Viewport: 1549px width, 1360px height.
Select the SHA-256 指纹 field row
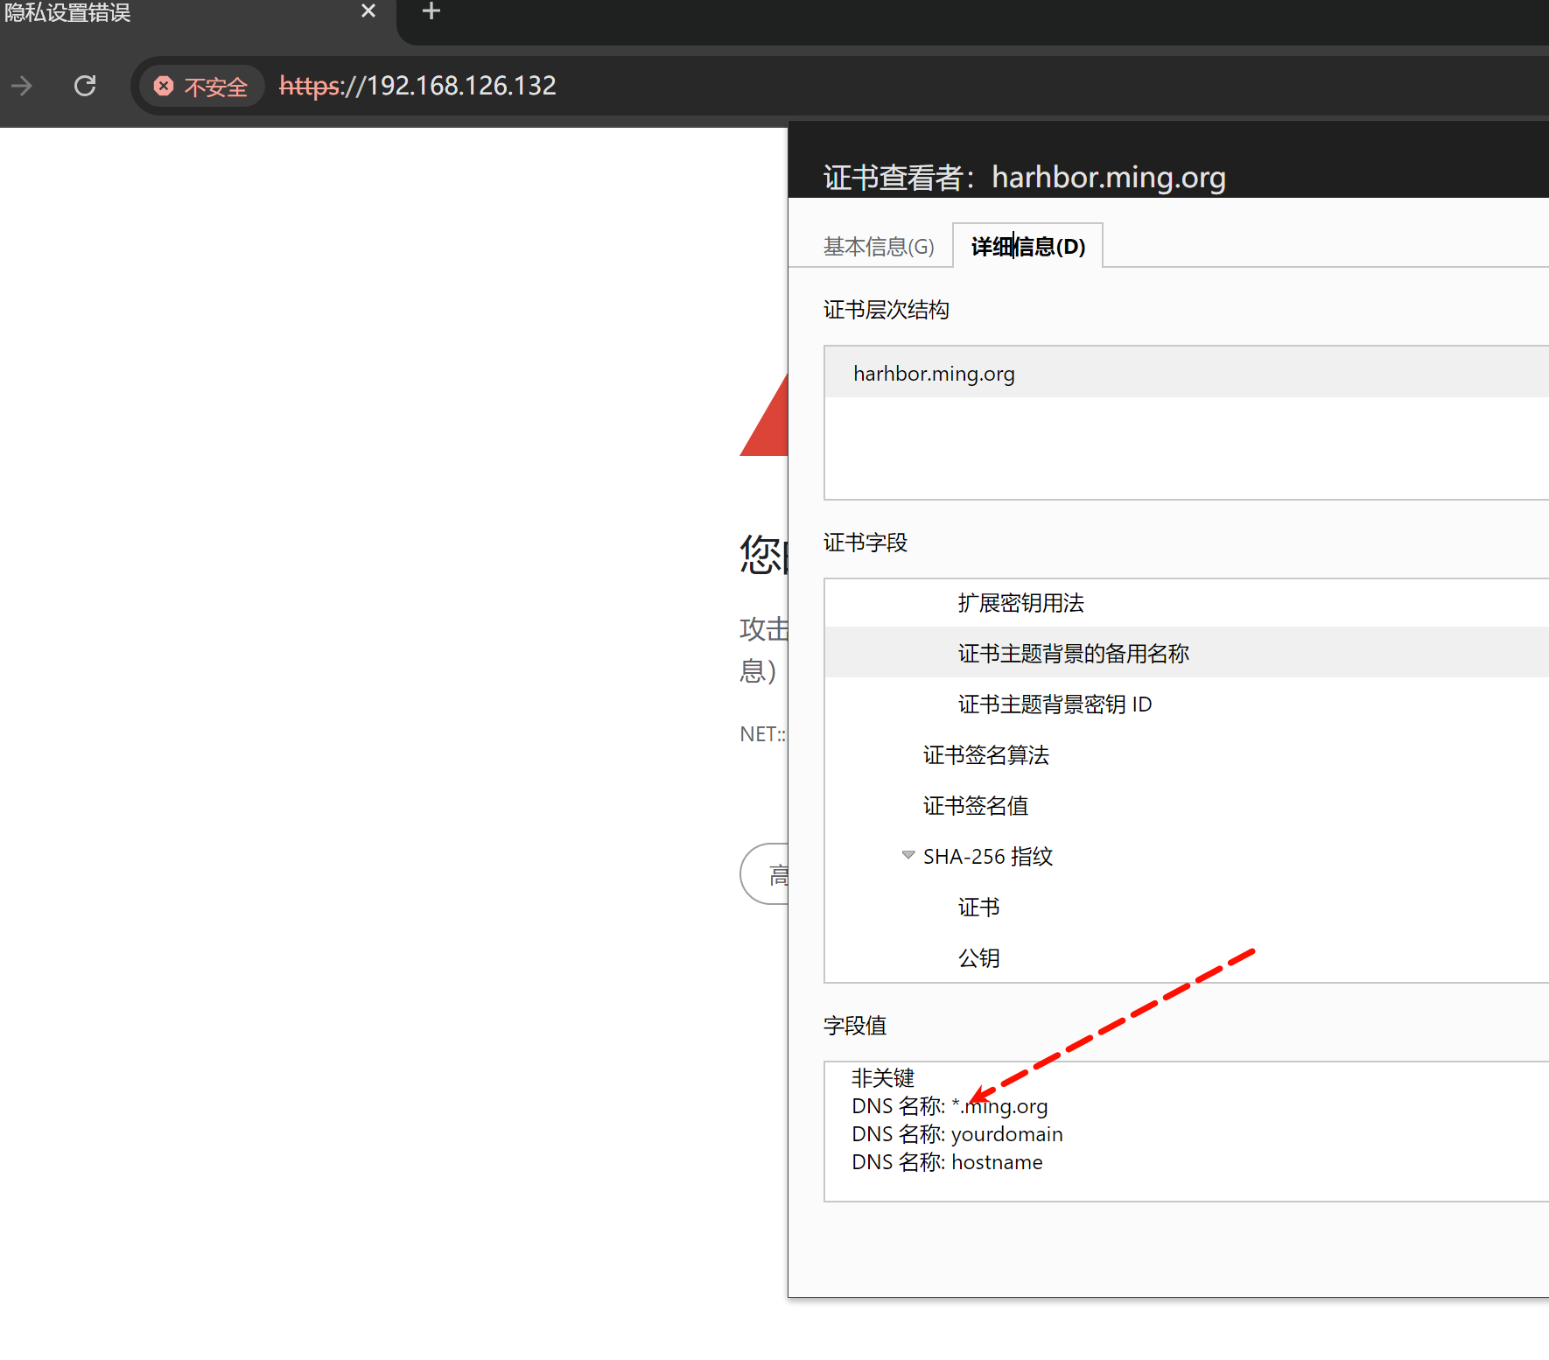click(x=987, y=857)
